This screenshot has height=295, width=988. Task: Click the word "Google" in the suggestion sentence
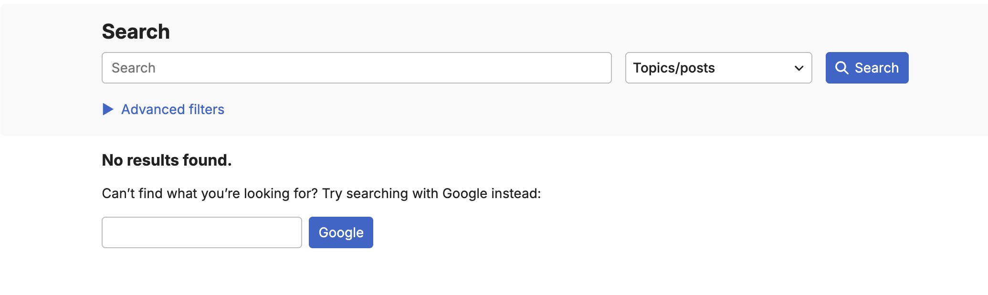[x=464, y=193]
